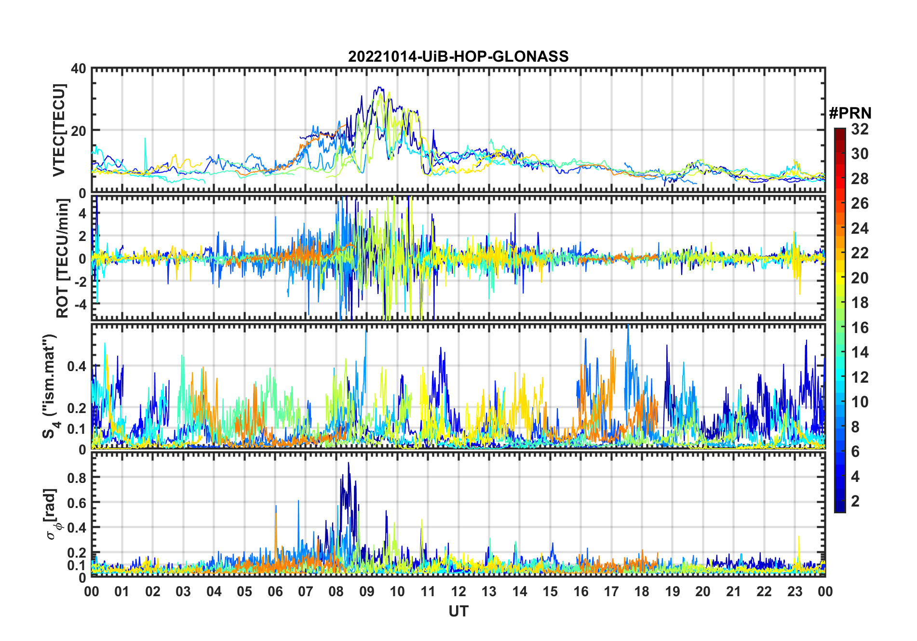Click x-axis hour label 01
Viewport: 917px width, 641px height.
tap(122, 591)
